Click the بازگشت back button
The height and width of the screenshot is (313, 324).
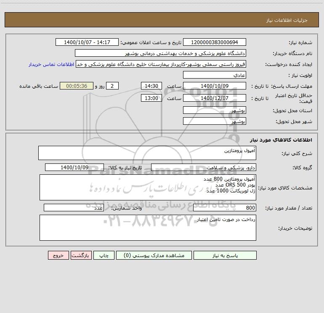tap(81, 255)
